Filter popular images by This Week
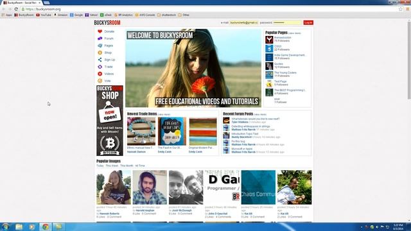Screen dimensions: 411x231 click(112, 166)
